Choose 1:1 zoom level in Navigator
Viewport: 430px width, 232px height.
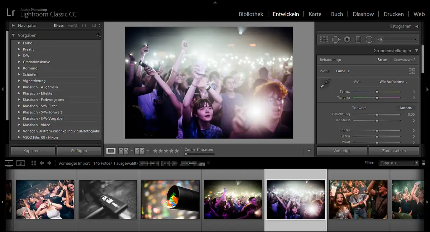tap(84, 26)
